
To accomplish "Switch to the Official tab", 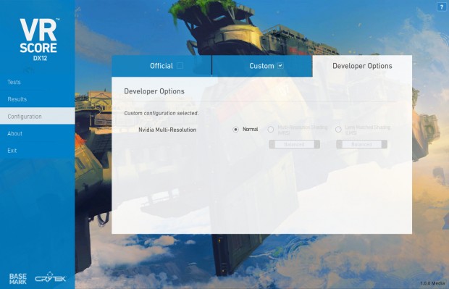I will [161, 66].
